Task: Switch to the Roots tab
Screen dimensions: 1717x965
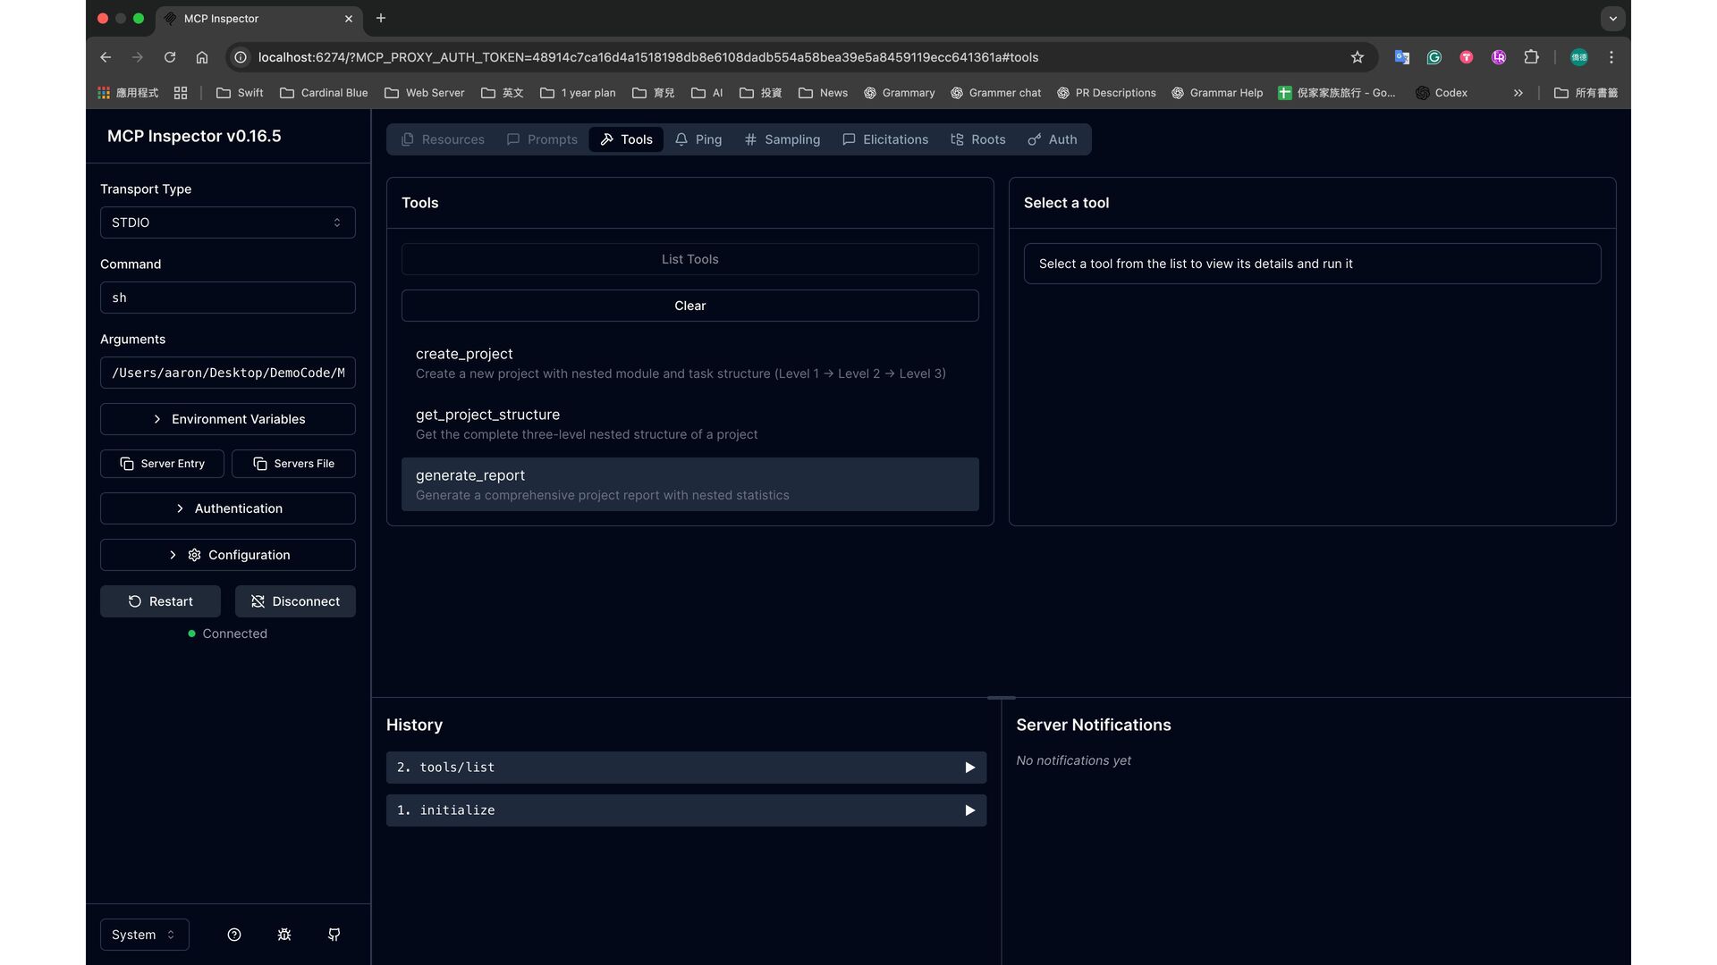Action: pos(978,139)
